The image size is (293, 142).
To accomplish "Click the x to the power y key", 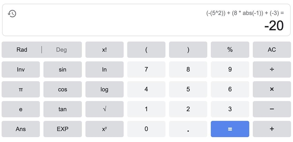I will pos(104,129).
